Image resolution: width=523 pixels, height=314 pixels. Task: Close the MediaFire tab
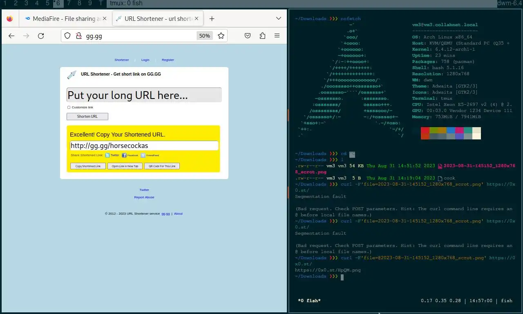pyautogui.click(x=105, y=19)
